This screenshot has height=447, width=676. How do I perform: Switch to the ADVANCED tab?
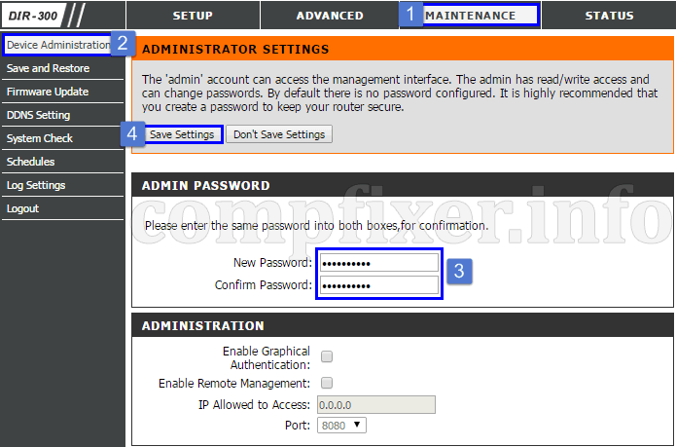pos(330,16)
